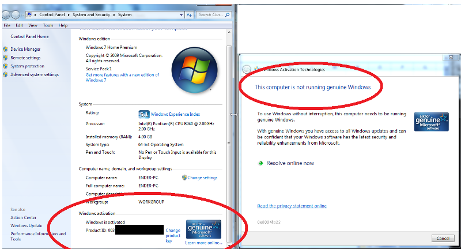Select the System breadcrumb segment
This screenshot has height=249, width=461.
pos(124,15)
